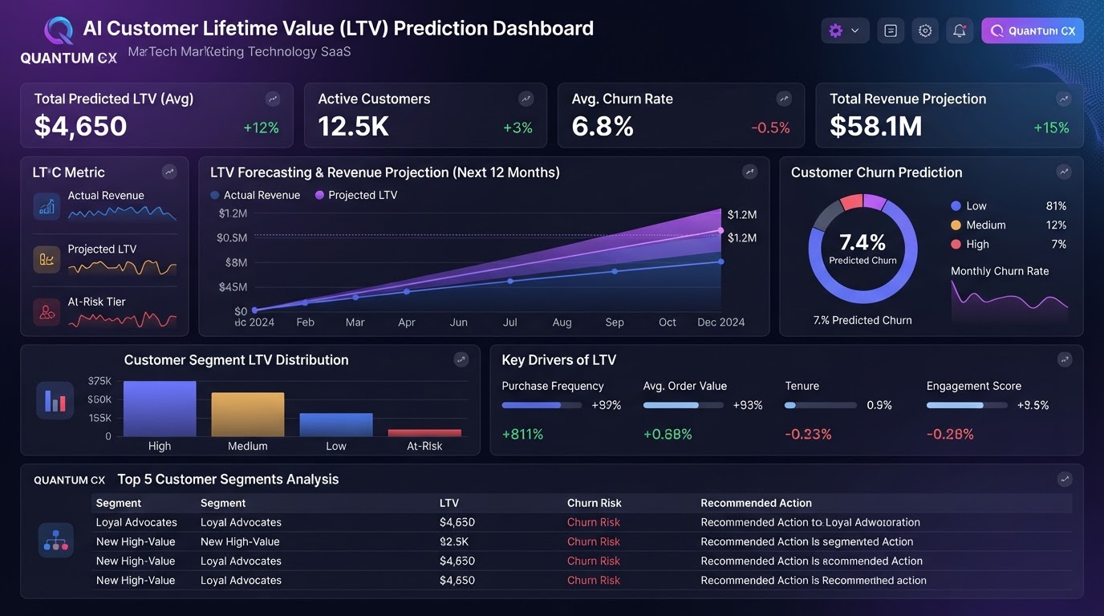
Task: Click the $4,650 Total Predicted LTV value
Action: click(x=80, y=127)
